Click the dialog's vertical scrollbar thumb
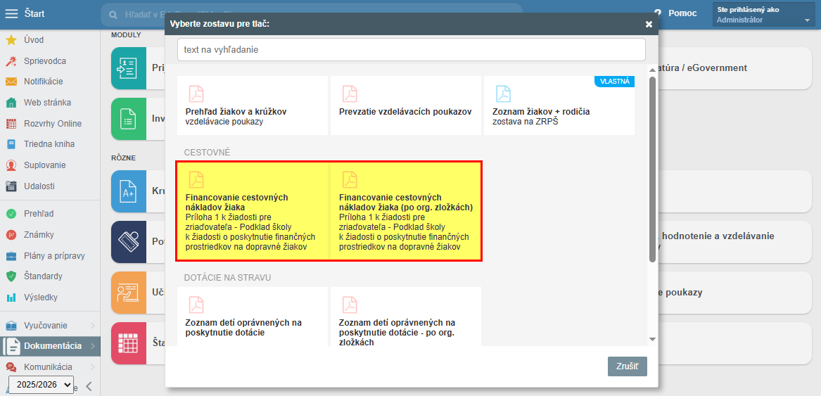 tap(652, 169)
